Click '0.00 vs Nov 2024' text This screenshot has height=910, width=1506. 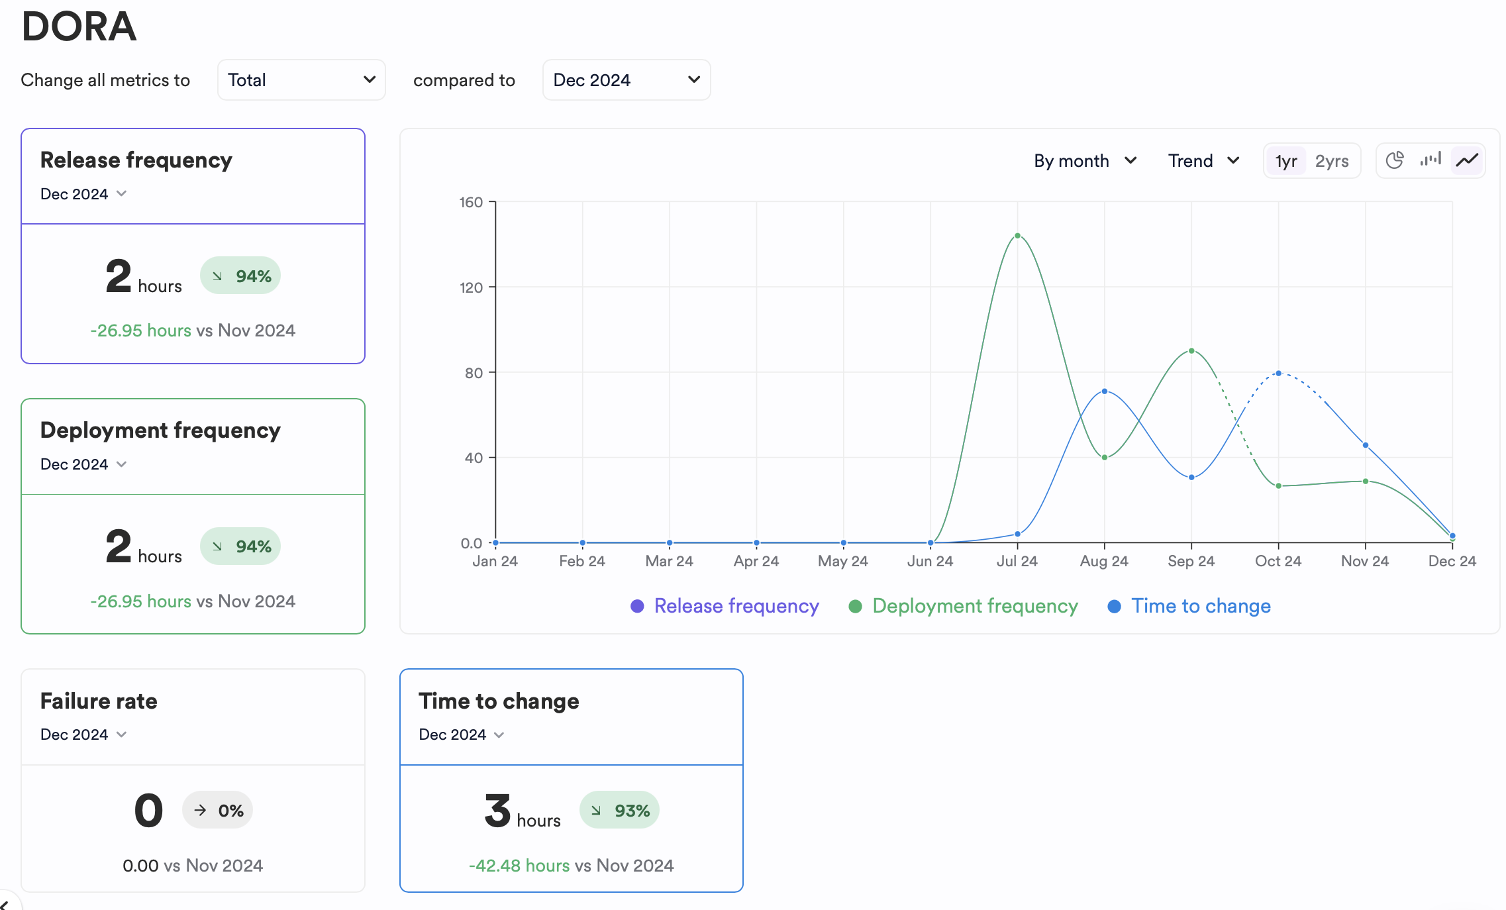pyautogui.click(x=193, y=866)
